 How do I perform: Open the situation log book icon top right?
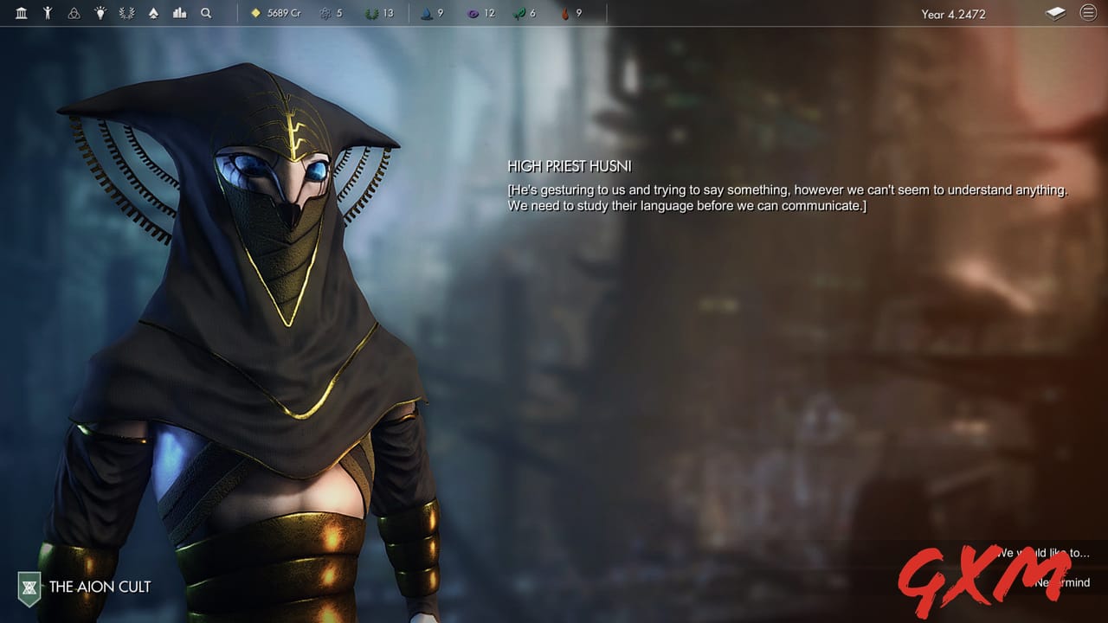coord(1055,13)
